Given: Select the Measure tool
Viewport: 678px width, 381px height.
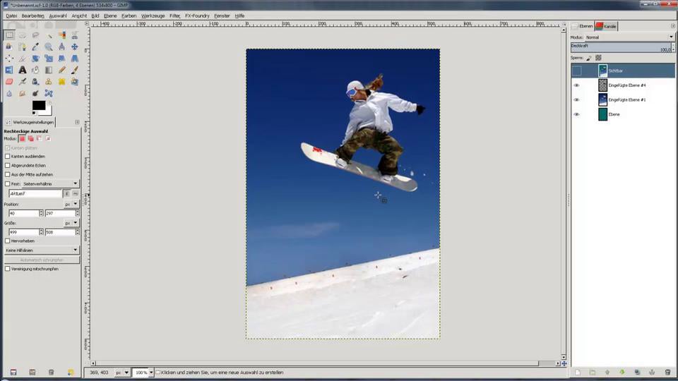Looking at the screenshot, I should pos(62,47).
